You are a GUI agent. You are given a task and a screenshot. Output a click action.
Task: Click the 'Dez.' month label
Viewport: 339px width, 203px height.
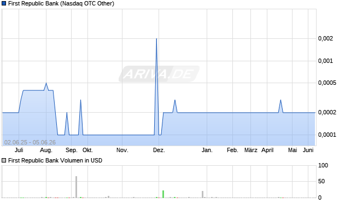(159, 150)
